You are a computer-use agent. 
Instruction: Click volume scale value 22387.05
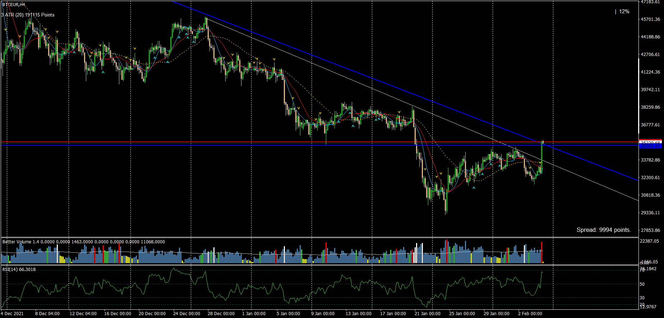point(650,241)
